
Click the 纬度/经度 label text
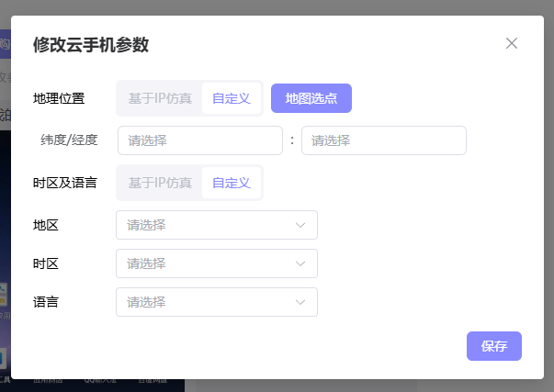click(69, 140)
